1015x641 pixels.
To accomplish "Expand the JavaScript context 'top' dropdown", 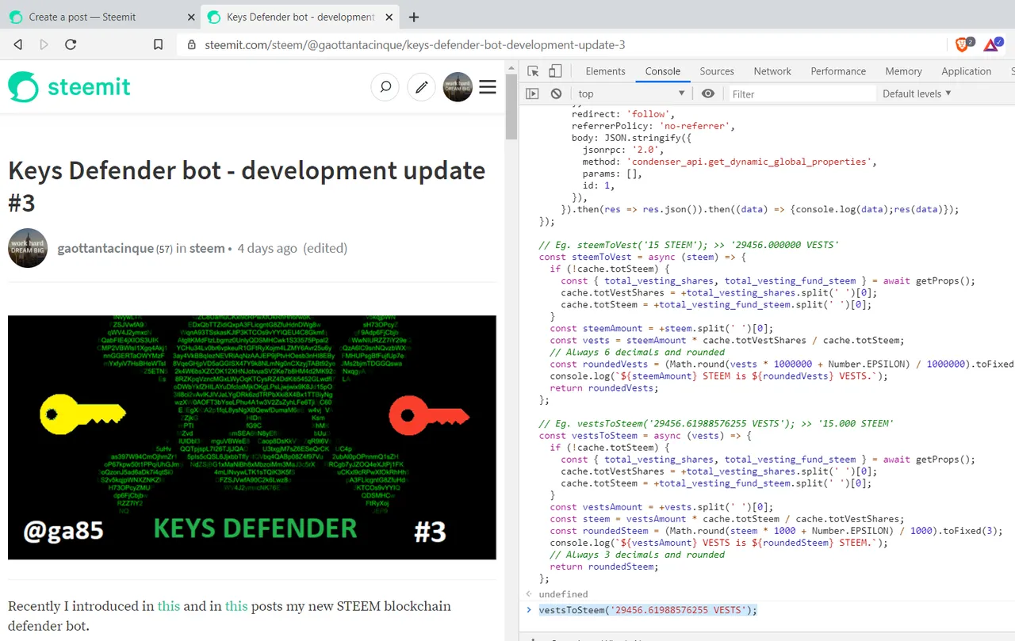I will [631, 93].
